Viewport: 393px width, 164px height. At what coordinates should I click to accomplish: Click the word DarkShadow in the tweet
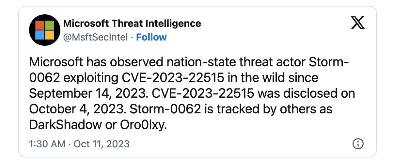click(66, 124)
